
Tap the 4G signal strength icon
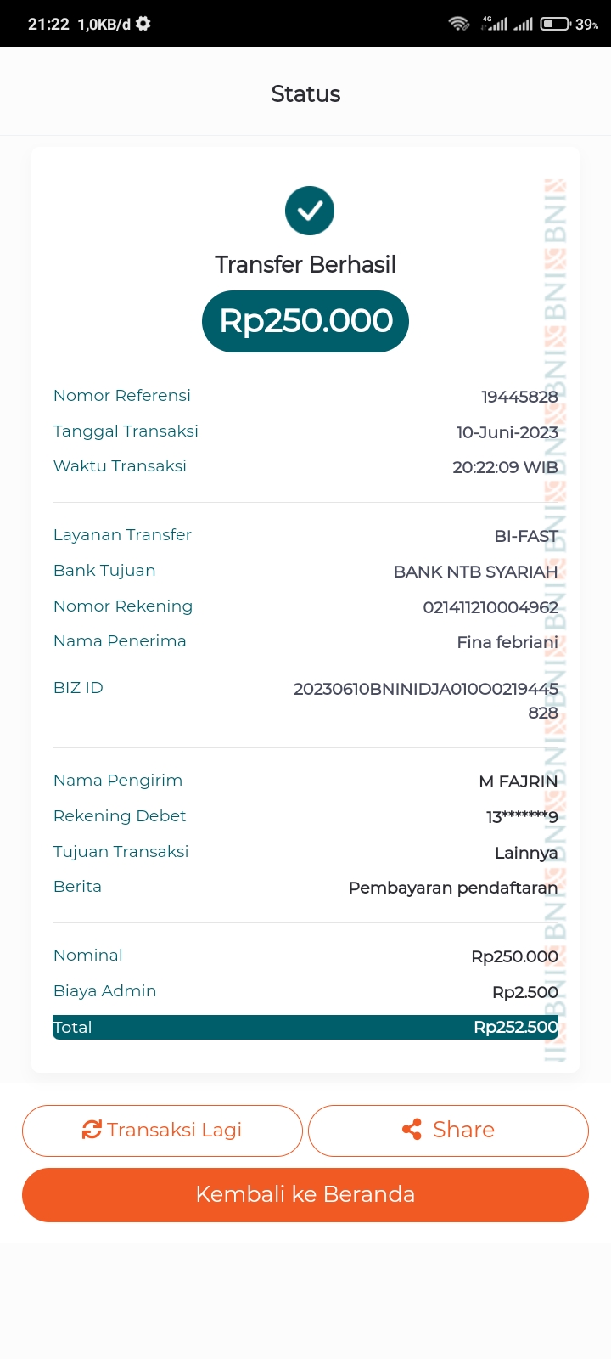pos(494,24)
